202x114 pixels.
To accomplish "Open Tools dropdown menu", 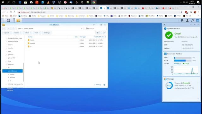I will click(x=37, y=33).
